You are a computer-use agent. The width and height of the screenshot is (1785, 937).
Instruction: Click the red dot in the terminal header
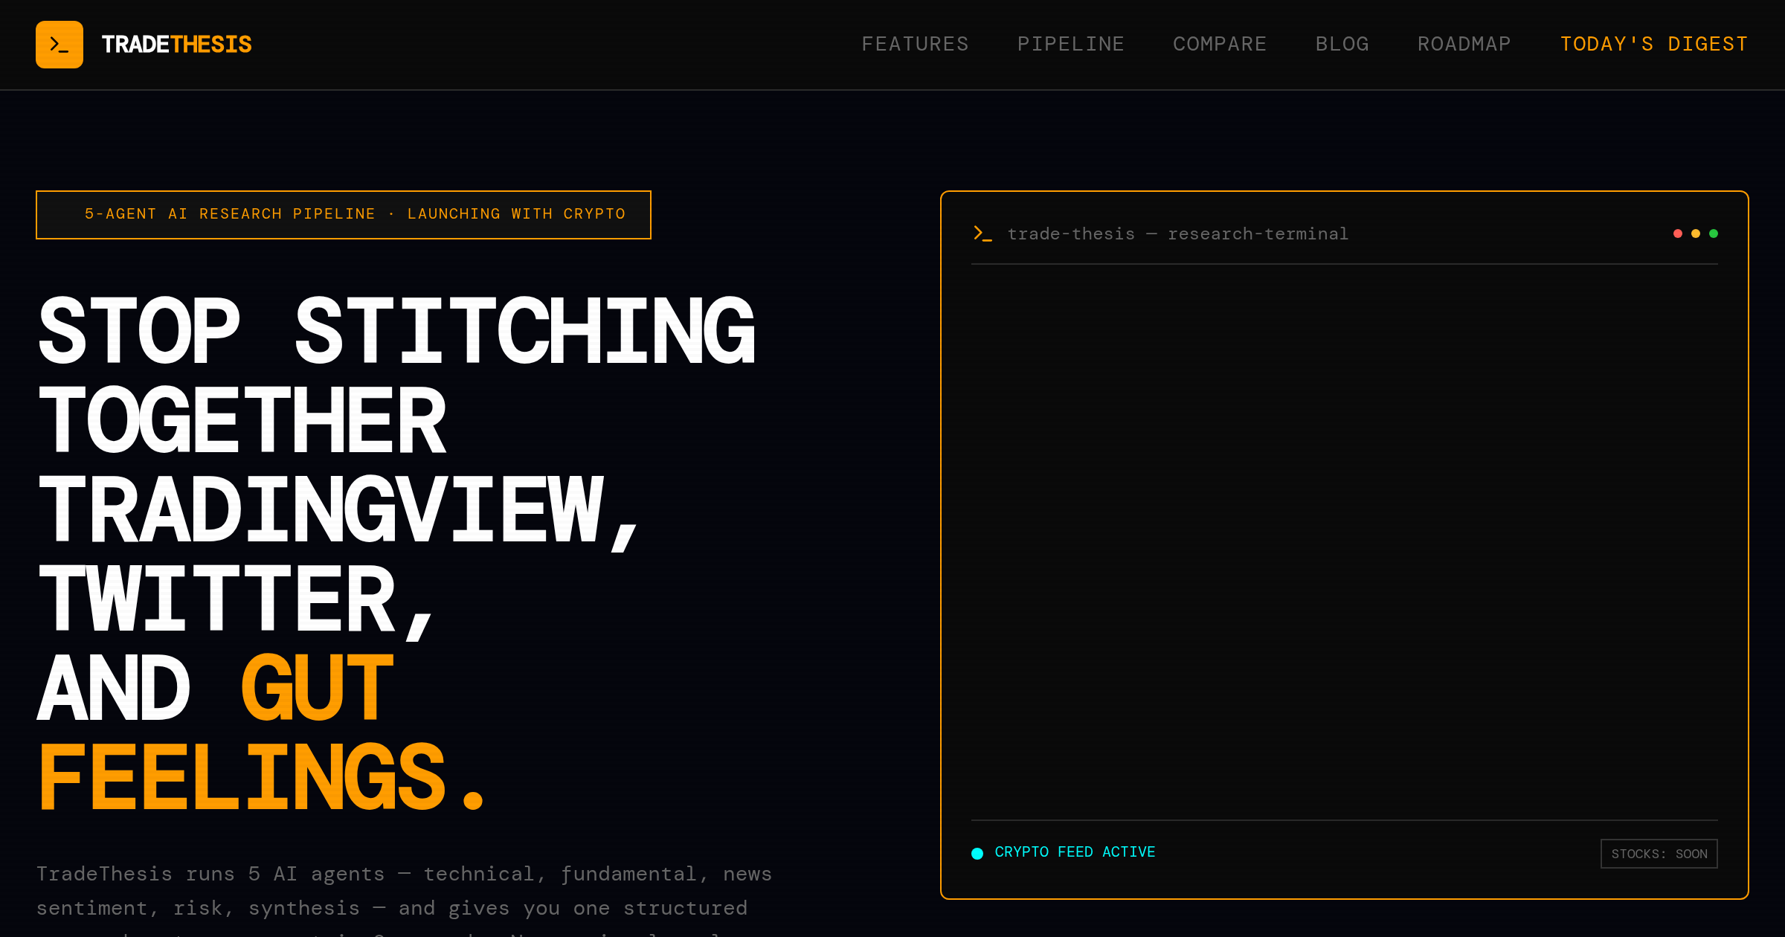click(x=1678, y=234)
